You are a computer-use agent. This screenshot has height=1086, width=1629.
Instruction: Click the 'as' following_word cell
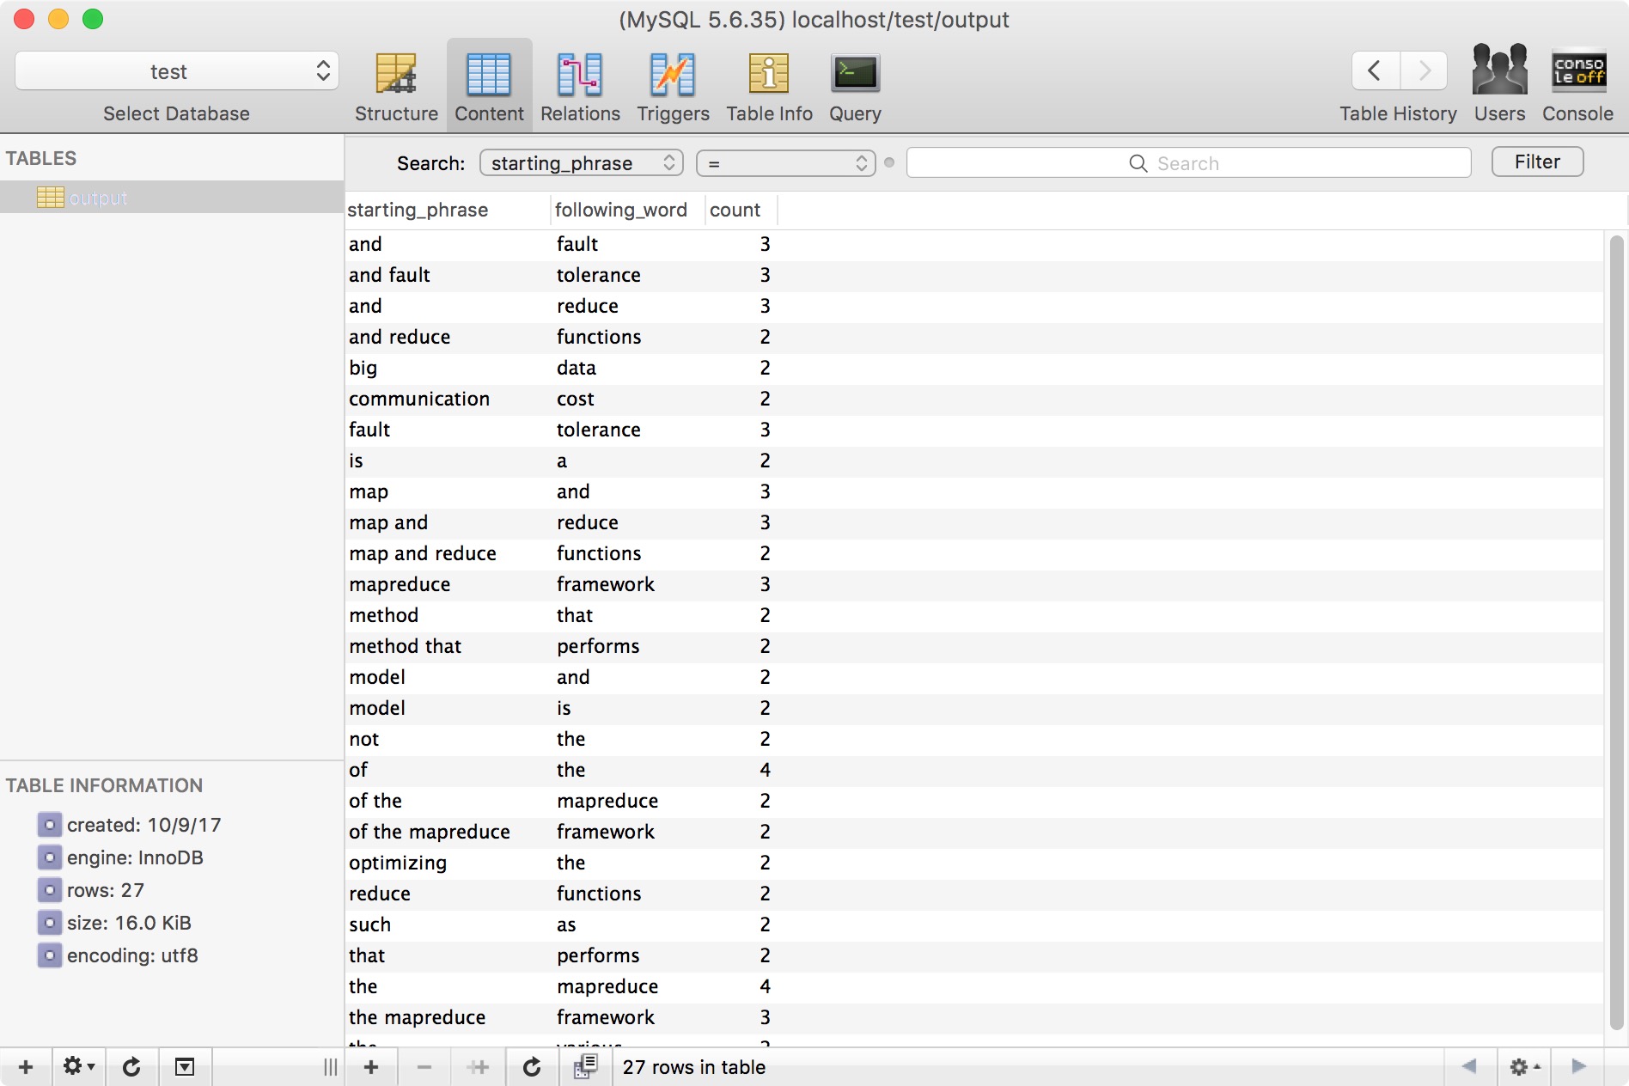point(627,924)
